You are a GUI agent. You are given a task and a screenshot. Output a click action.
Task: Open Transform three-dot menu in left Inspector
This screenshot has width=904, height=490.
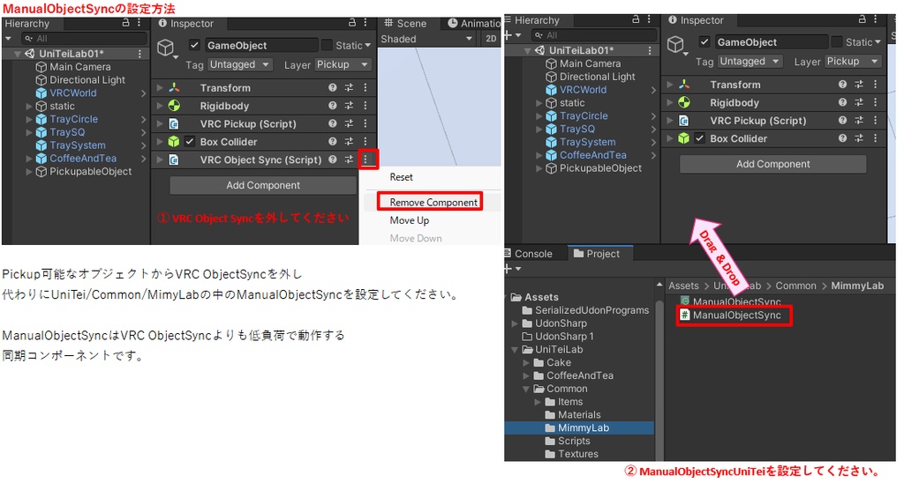tap(365, 87)
